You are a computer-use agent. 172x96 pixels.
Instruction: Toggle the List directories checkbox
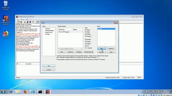86,46
